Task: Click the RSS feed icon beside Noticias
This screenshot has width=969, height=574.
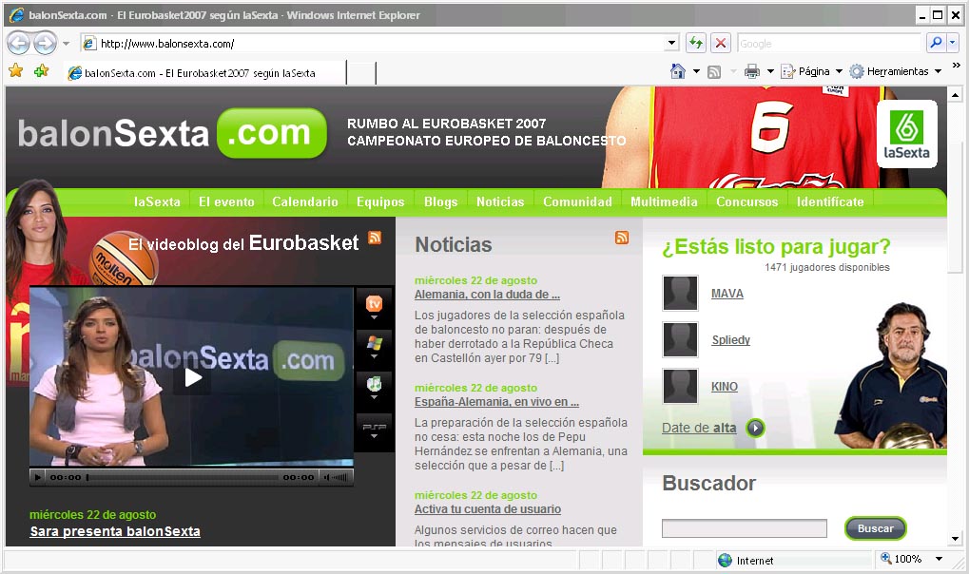Action: click(x=622, y=238)
